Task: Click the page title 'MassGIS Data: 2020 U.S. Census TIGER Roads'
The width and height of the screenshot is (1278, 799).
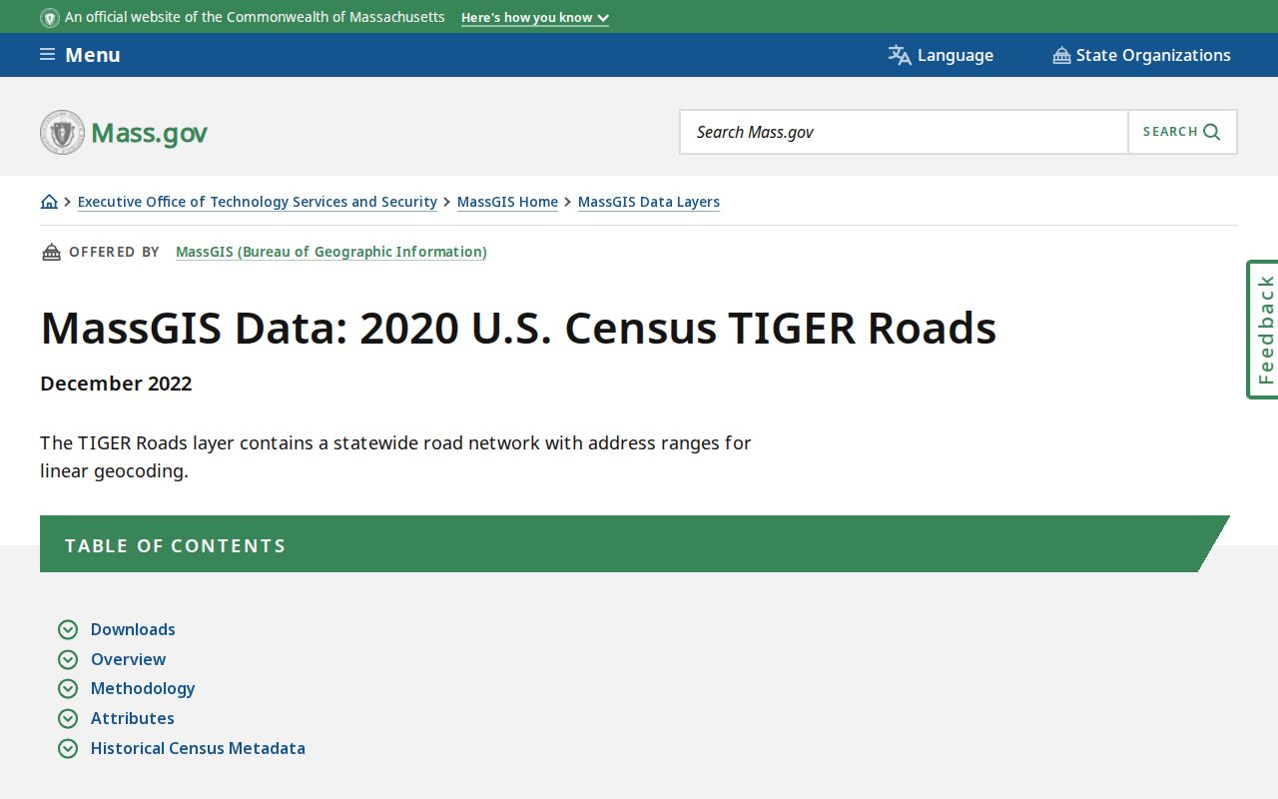Action: click(518, 328)
